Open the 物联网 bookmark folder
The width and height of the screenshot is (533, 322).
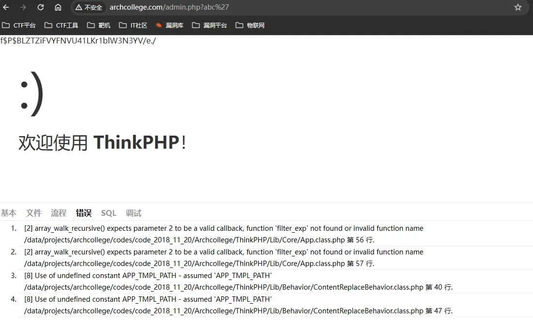250,25
